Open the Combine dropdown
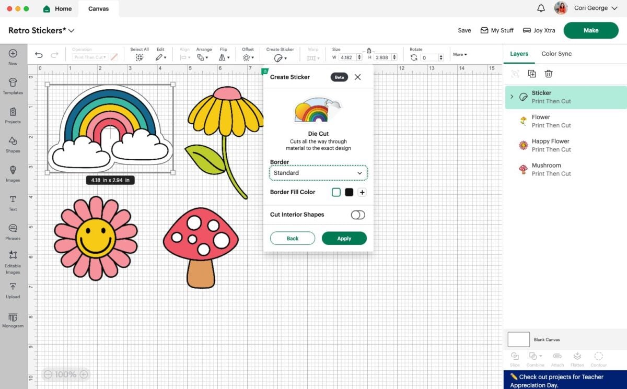This screenshot has width=627, height=389. tap(536, 359)
